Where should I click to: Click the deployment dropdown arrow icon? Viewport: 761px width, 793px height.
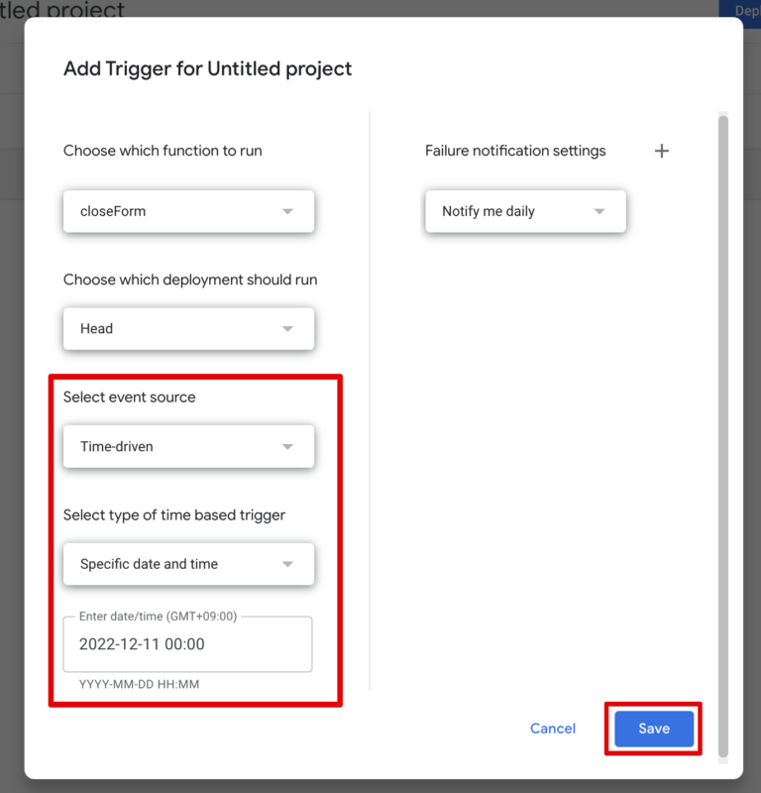pyautogui.click(x=289, y=328)
